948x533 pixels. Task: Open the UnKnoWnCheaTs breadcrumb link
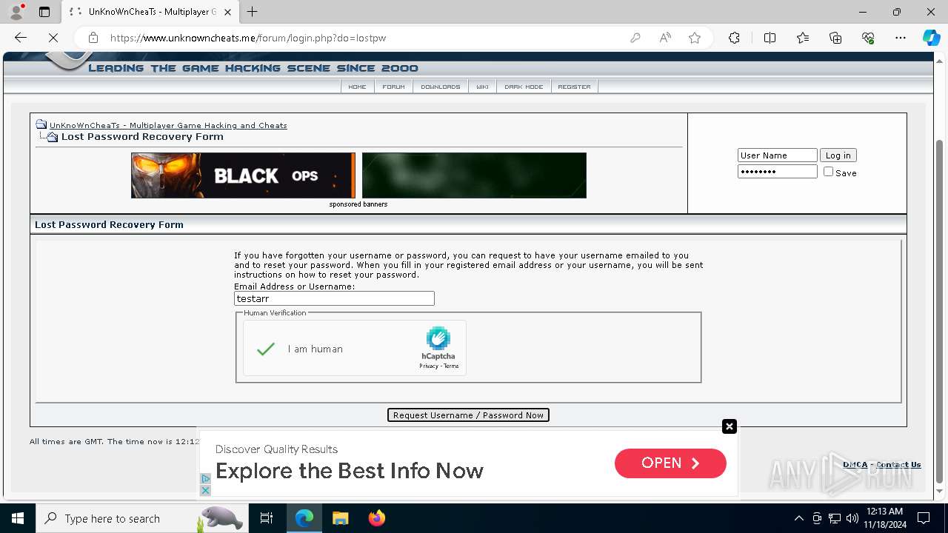168,125
